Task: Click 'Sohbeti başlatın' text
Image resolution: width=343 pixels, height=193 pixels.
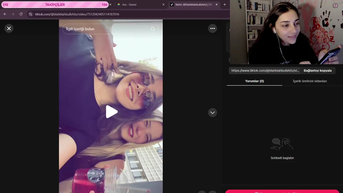Action: click(282, 158)
